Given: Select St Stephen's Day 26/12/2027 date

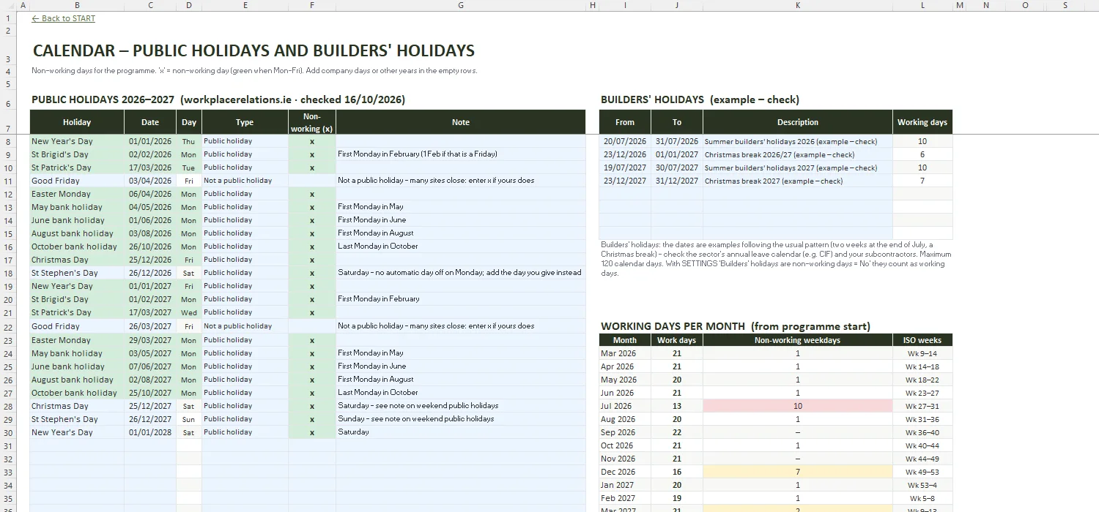Looking at the screenshot, I should pos(150,419).
